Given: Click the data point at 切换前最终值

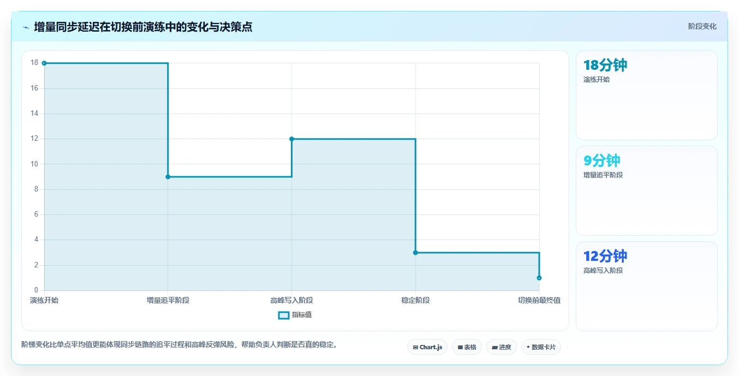Looking at the screenshot, I should point(539,278).
